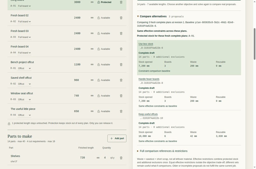Toggle protection for Fresh board 04
The height and width of the screenshot is (169, 256).
click(104, 49)
